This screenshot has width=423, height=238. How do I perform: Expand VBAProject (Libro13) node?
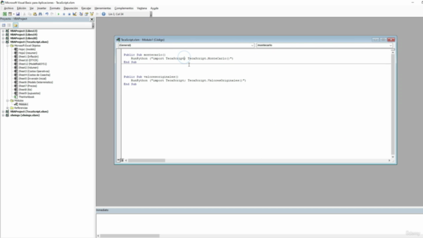pos(3,31)
